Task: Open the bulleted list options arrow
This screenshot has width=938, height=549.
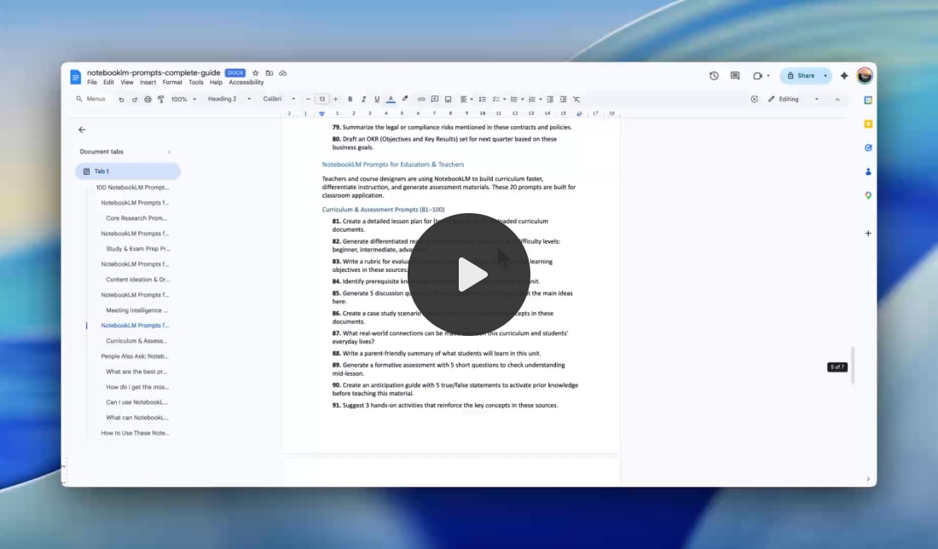Action: pyautogui.click(x=522, y=99)
